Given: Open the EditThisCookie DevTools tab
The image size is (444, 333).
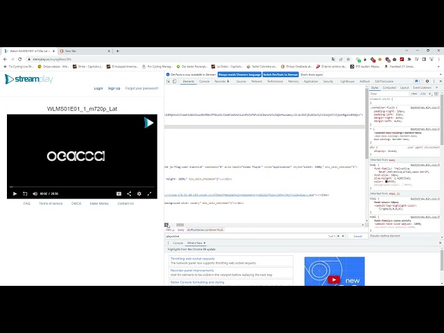Looking at the screenshot, I should (384, 81).
